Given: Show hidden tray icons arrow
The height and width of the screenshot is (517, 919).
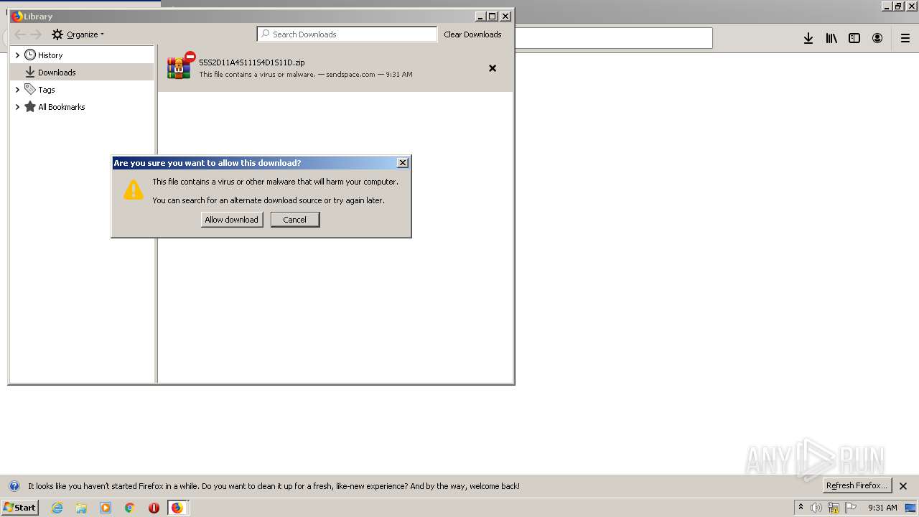Looking at the screenshot, I should pos(801,507).
